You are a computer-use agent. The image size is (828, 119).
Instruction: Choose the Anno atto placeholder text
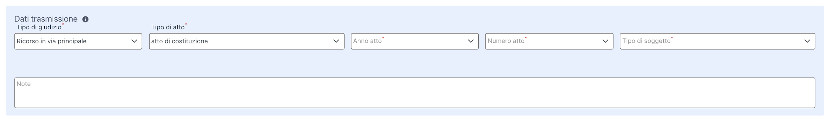pos(367,41)
